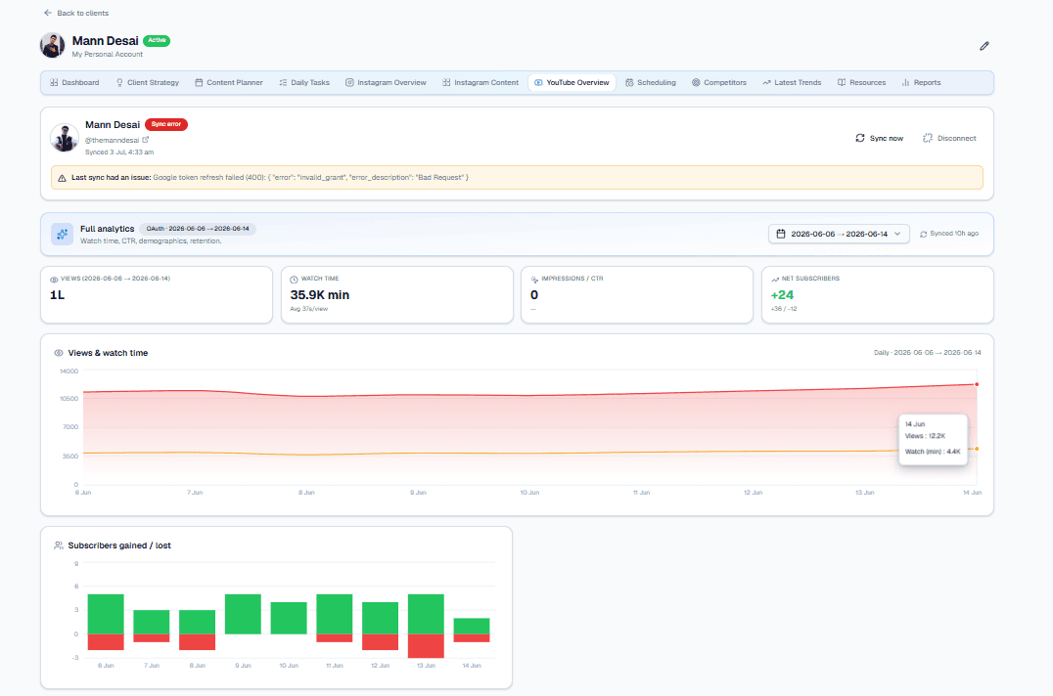Click the Client Strategy lightbulb icon
Image resolution: width=1053 pixels, height=696 pixels.
point(119,82)
